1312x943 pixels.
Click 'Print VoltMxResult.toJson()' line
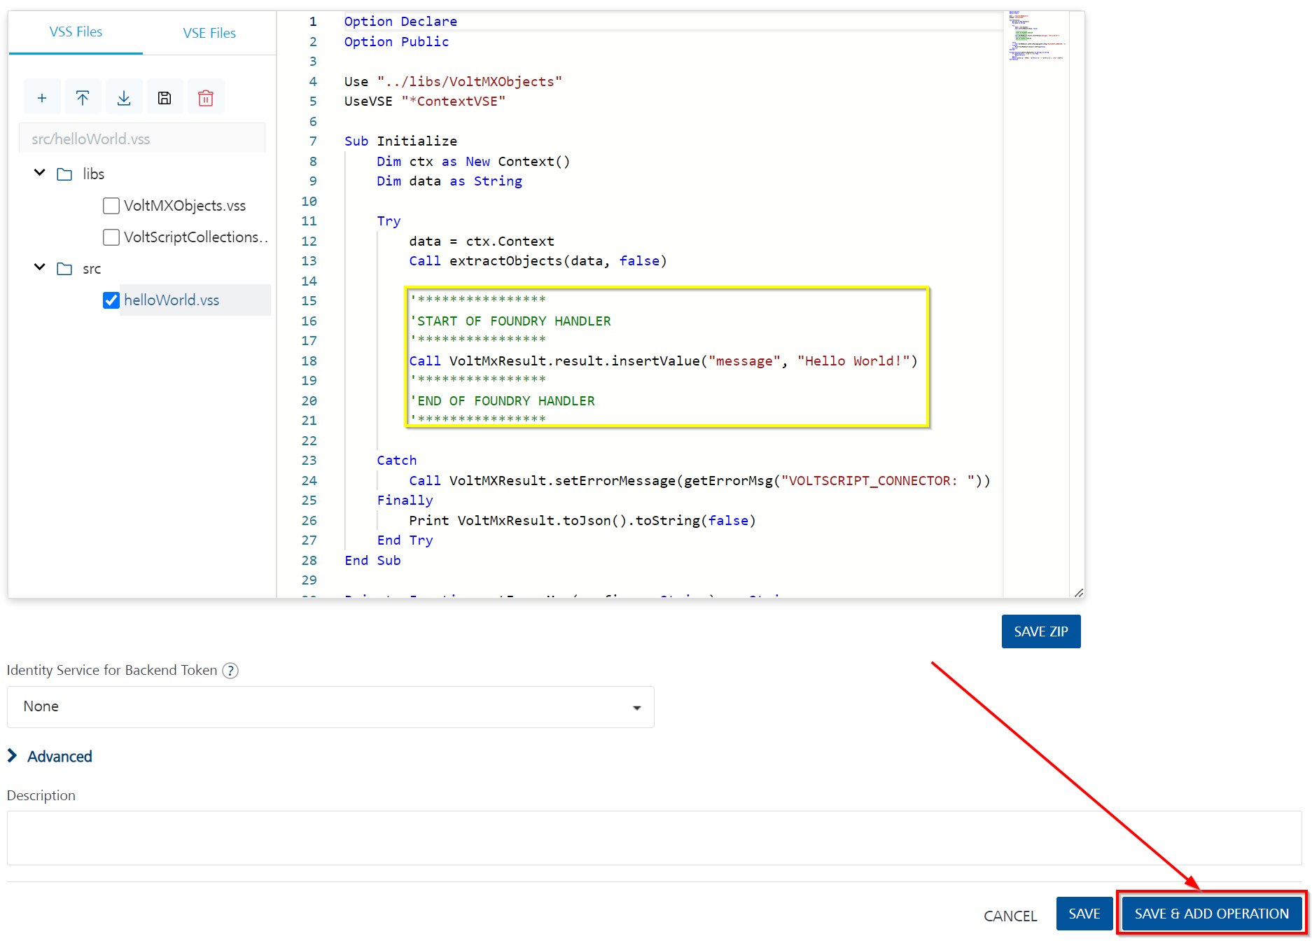tap(582, 521)
